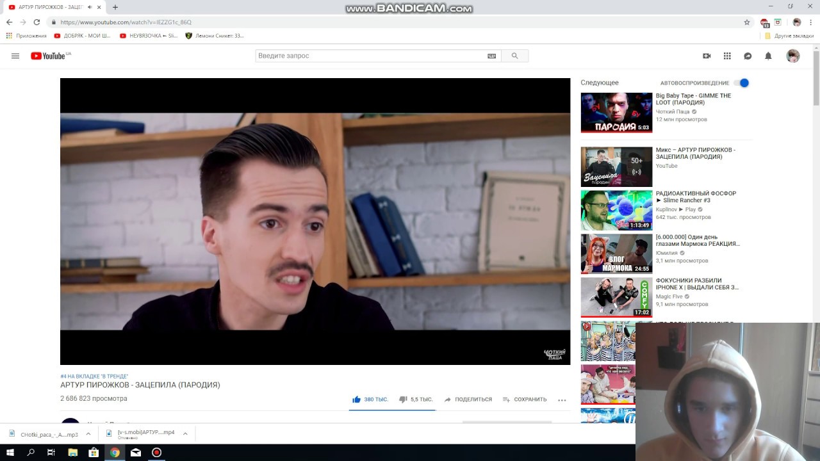
Task: Open the Windows Start menu
Action: click(10, 452)
